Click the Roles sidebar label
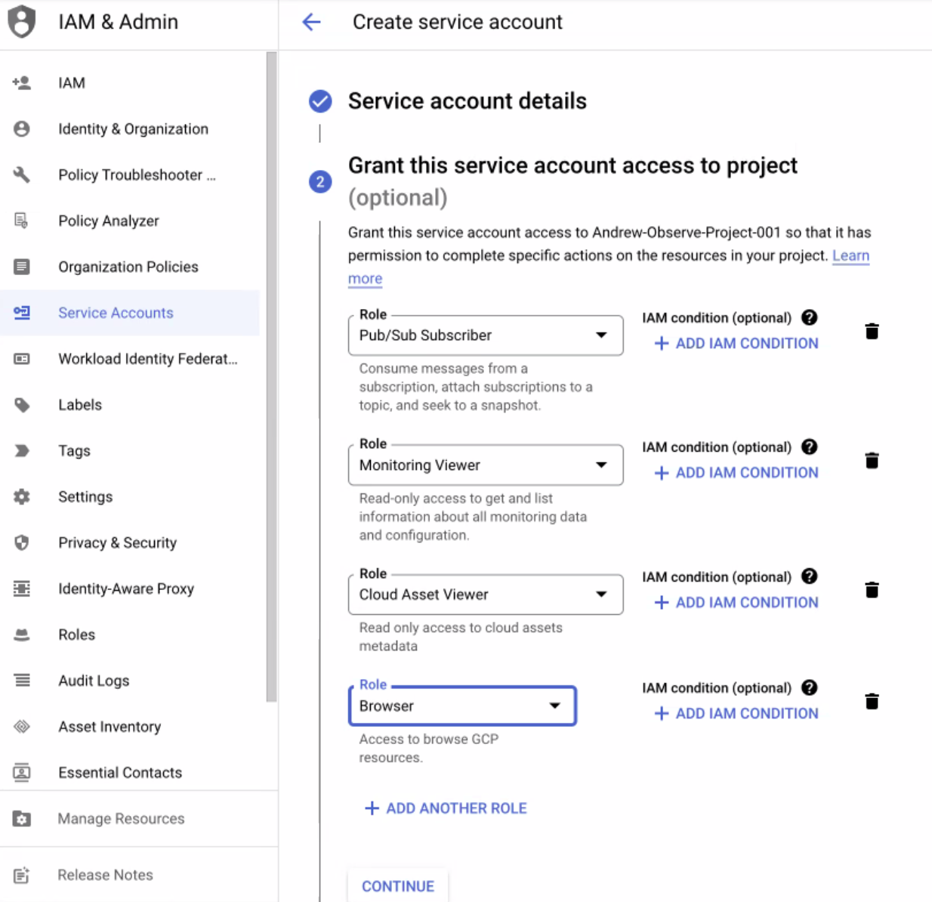932x902 pixels. click(76, 635)
